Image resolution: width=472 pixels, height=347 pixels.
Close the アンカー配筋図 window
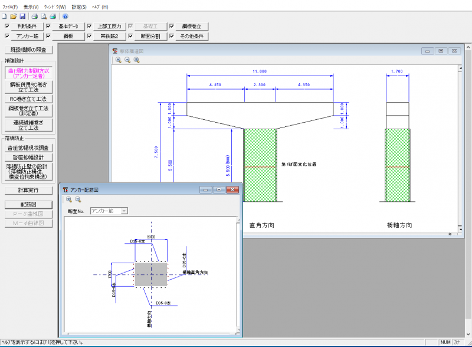pos(232,190)
